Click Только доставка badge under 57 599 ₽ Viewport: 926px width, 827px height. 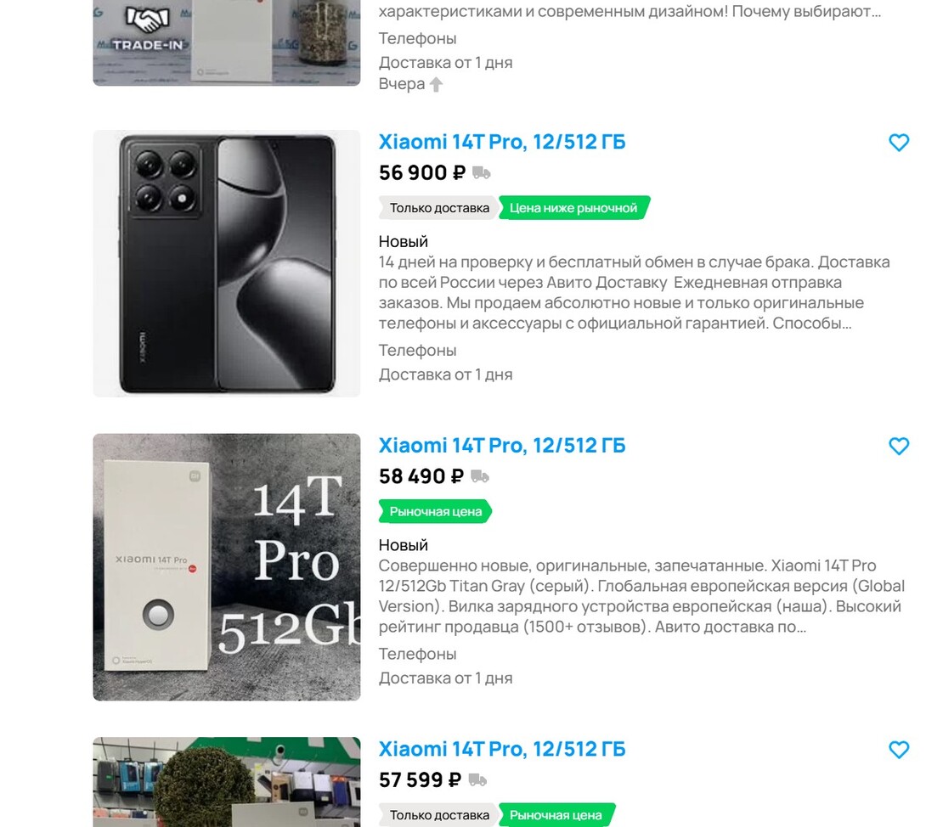pyautogui.click(x=439, y=815)
